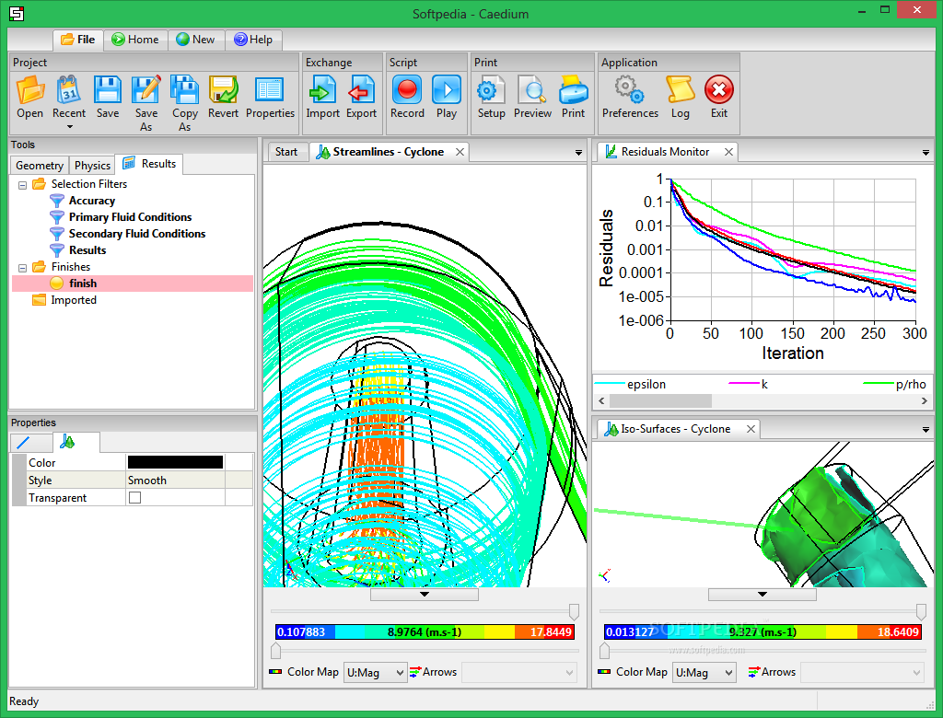This screenshot has height=718, width=943.
Task: Switch to the Physics tools tab
Action: tap(92, 166)
